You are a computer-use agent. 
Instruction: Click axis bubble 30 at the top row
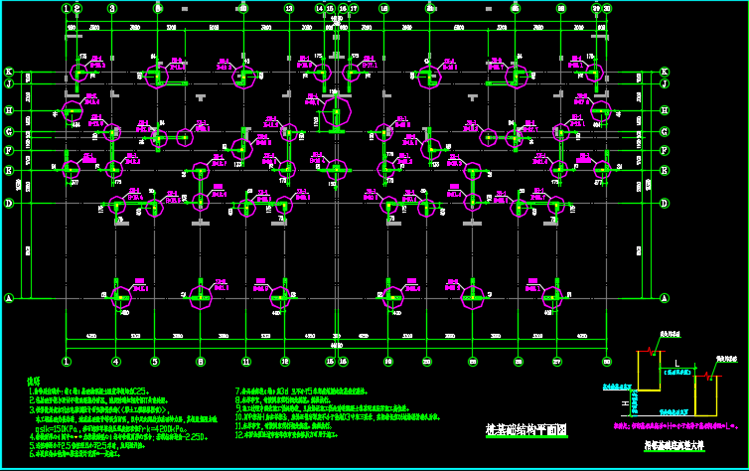607,8
